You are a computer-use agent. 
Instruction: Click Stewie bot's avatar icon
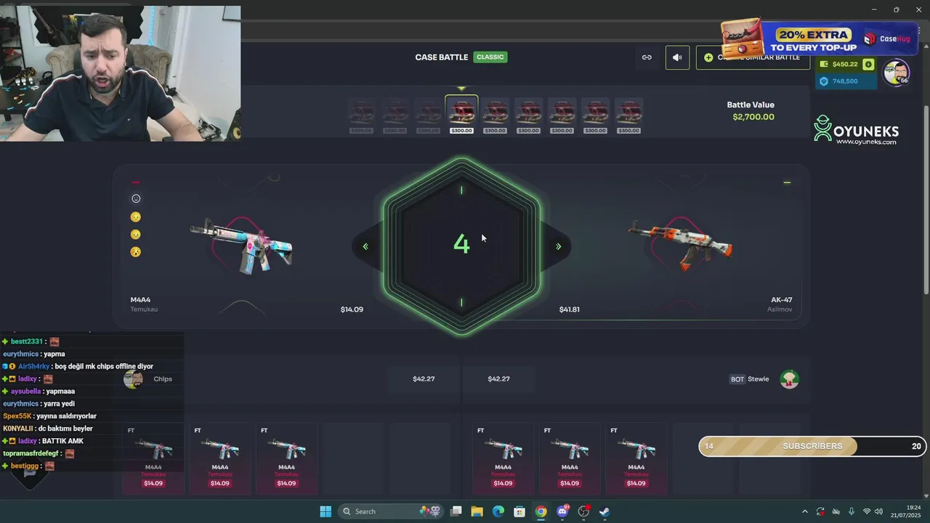point(790,379)
